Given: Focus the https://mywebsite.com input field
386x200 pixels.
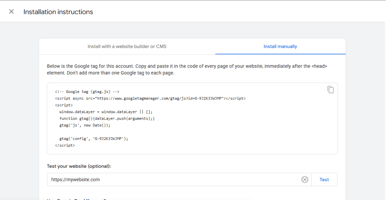Looking at the screenshot, I should (174, 180).
